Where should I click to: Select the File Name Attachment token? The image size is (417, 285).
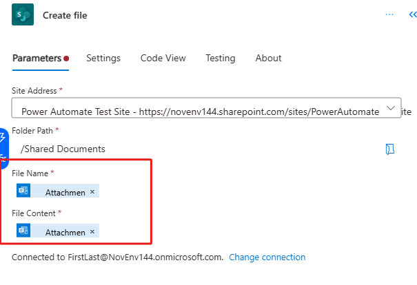pyautogui.click(x=65, y=192)
